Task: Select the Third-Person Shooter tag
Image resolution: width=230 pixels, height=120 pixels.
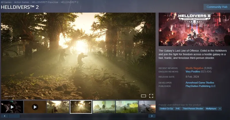Action: [193, 109]
